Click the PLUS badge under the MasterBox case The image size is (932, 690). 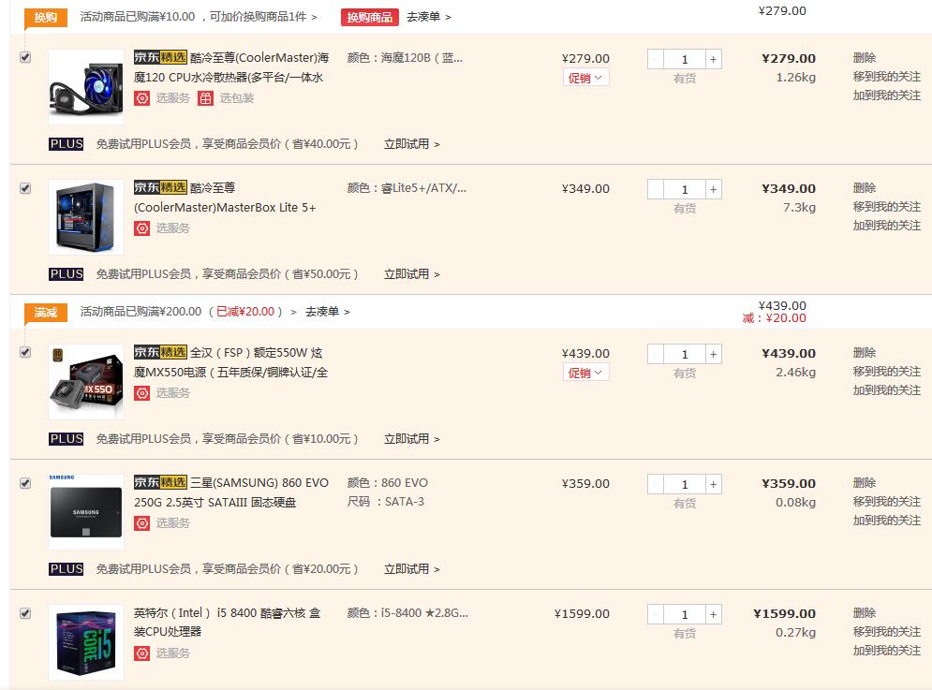point(66,274)
